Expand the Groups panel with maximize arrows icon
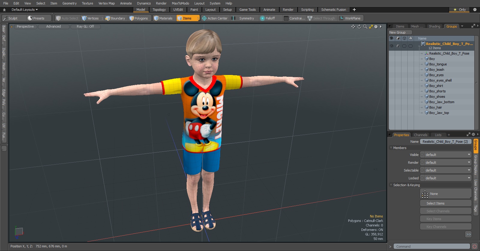Screen dimensions: 480x251 (473, 26)
